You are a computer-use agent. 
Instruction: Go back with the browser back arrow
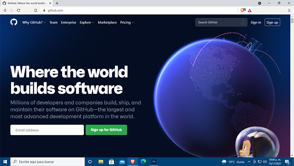5,10
